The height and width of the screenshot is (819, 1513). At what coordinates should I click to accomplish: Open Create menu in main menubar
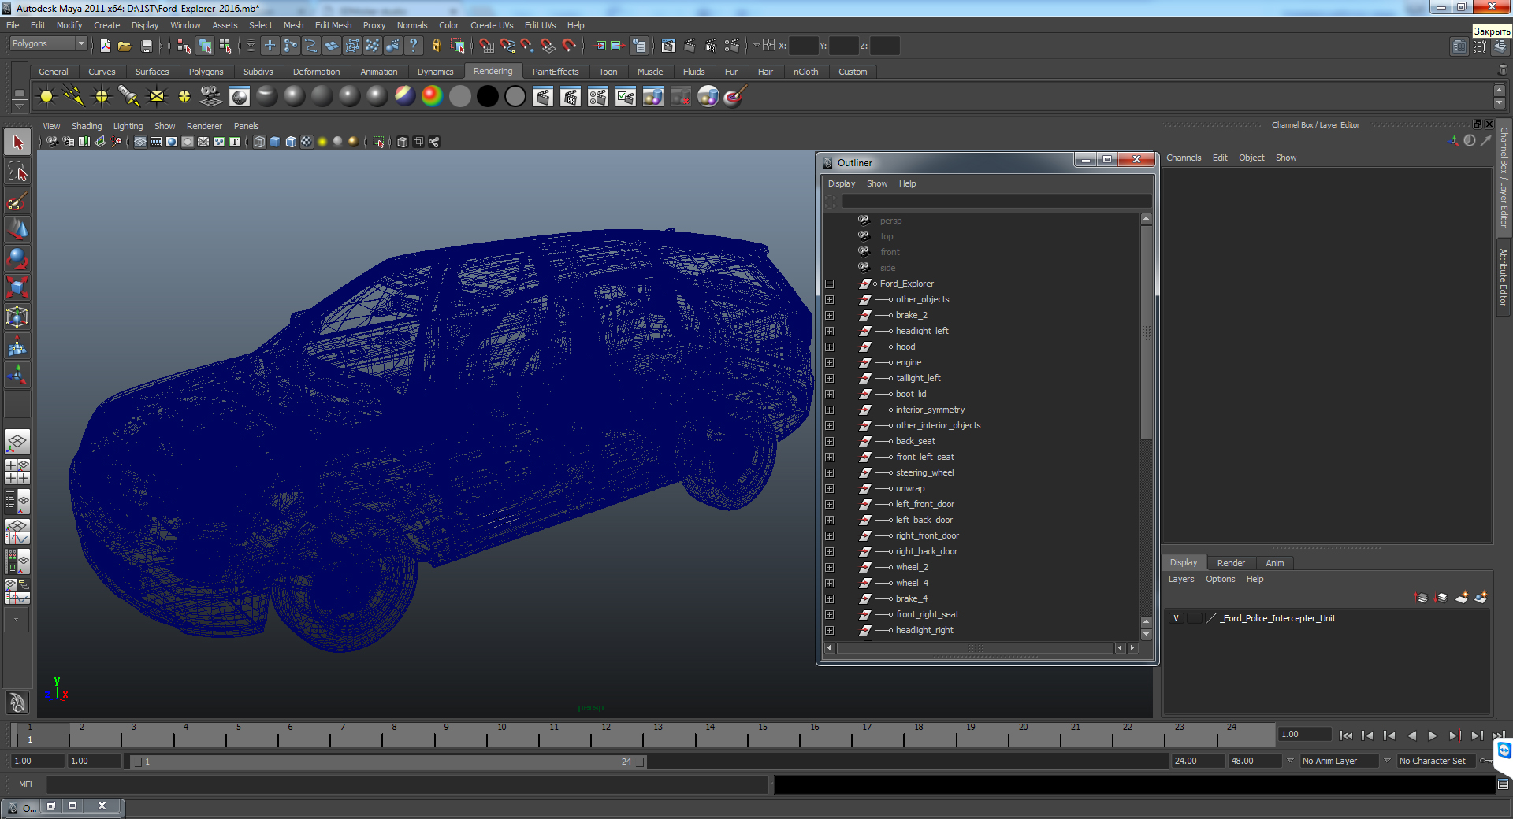click(x=107, y=25)
